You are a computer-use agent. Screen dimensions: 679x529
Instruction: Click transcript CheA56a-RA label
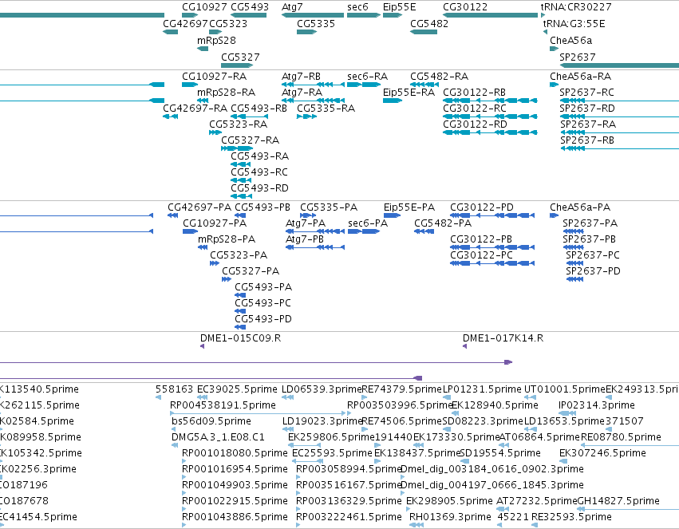[580, 76]
